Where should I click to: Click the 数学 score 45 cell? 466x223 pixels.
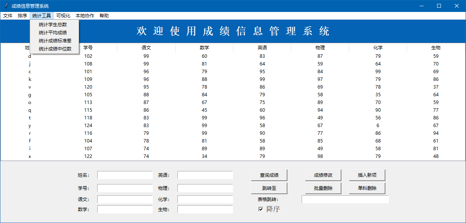pyautogui.click(x=204, y=110)
